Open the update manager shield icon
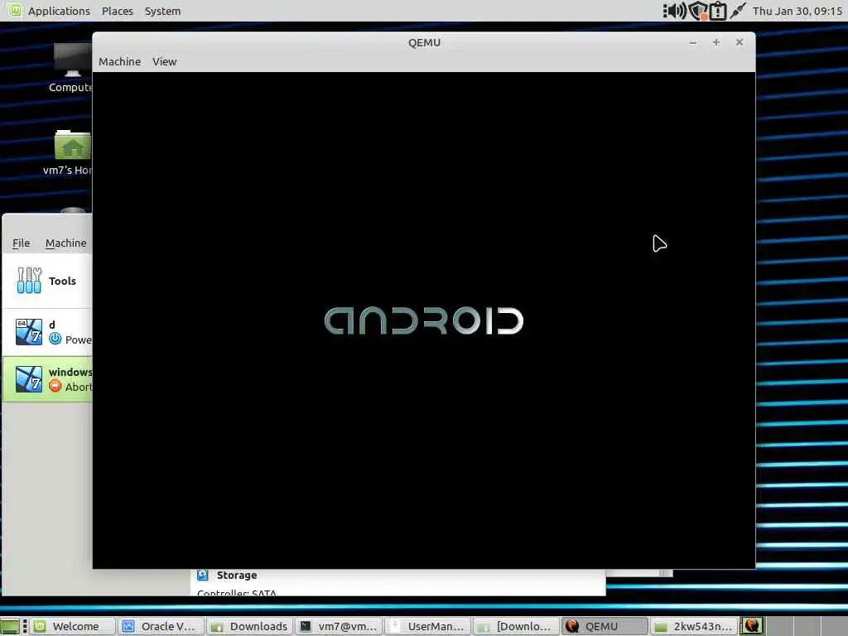The width and height of the screenshot is (848, 636). click(x=699, y=11)
